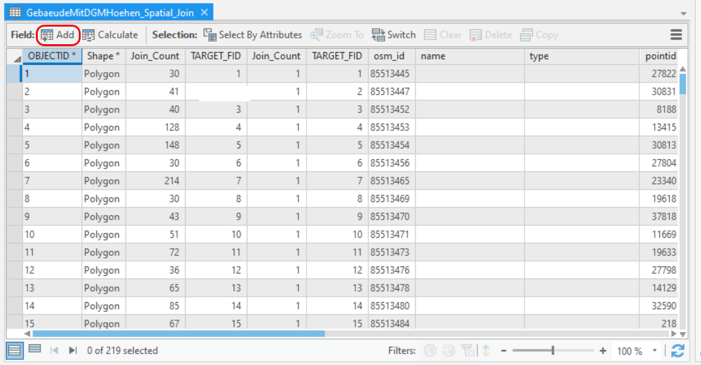Sort by OBJECTID column header
Screen dimensions: 701x365
tap(52, 57)
